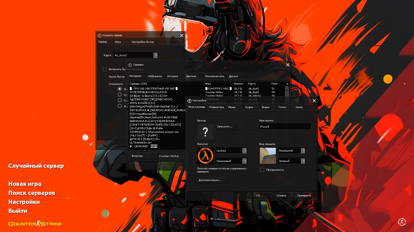This screenshot has height=232, width=414.
Task: Open the Избранное servers tab
Action: coord(155,76)
